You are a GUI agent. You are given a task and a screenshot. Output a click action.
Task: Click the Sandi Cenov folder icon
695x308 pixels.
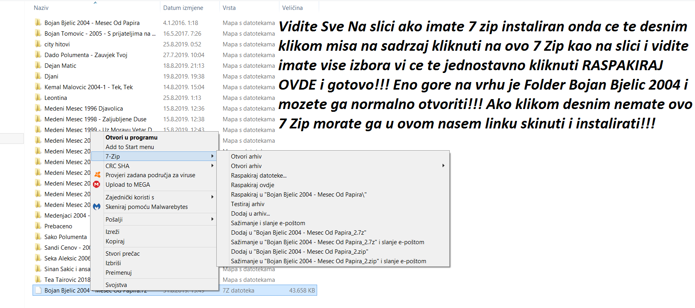38,247
